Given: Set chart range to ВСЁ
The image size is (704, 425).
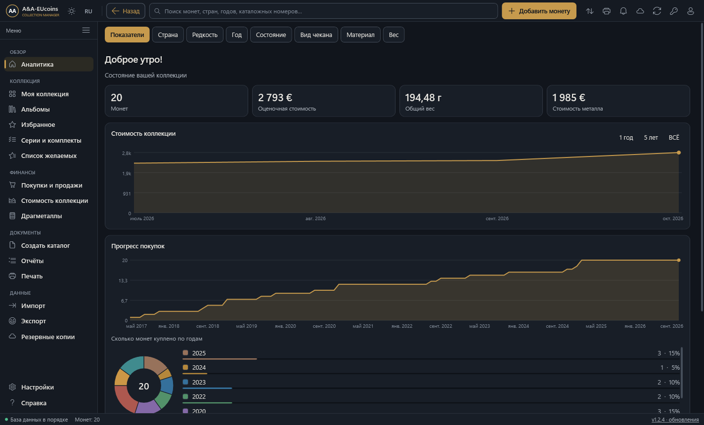Looking at the screenshot, I should 674,138.
